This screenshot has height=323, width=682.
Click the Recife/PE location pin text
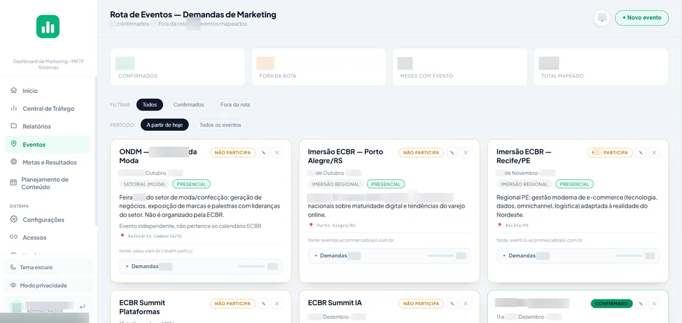tap(516, 225)
